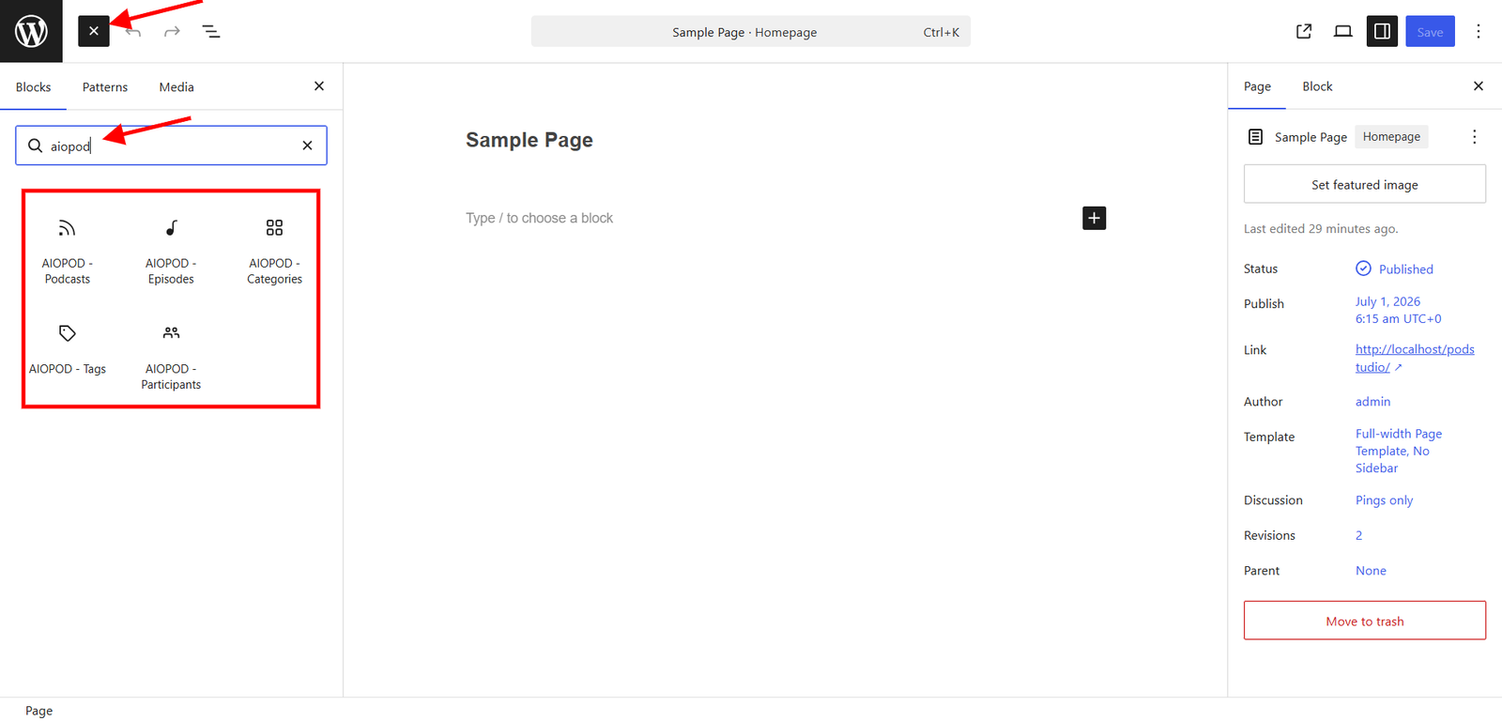Open the page link localhost URL
The image size is (1502, 721).
click(1415, 358)
